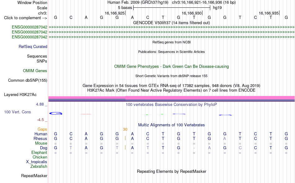Click 'Multiz Alignments of 100 Vertebrates' title
This screenshot has height=183, width=295.
coord(171,125)
